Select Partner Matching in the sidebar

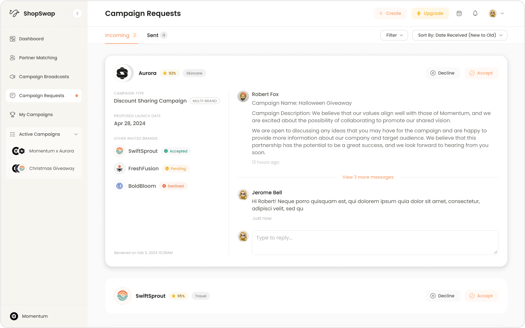(38, 58)
